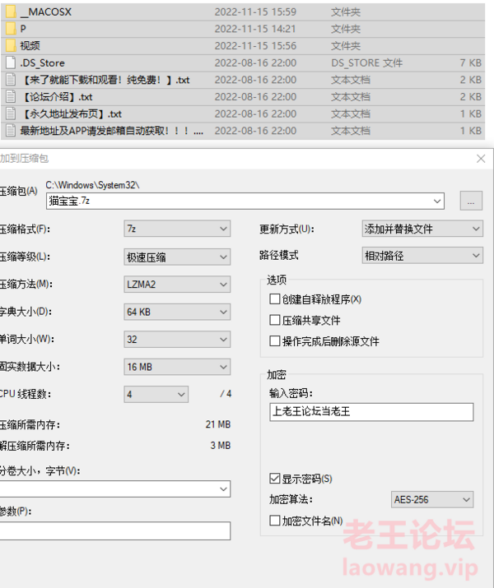
Task: Uncheck 显示密码 checkbox
Action: (275, 479)
